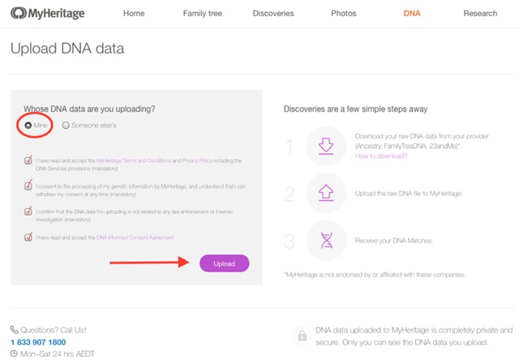
Task: Open the DNA menu item
Action: (x=412, y=13)
